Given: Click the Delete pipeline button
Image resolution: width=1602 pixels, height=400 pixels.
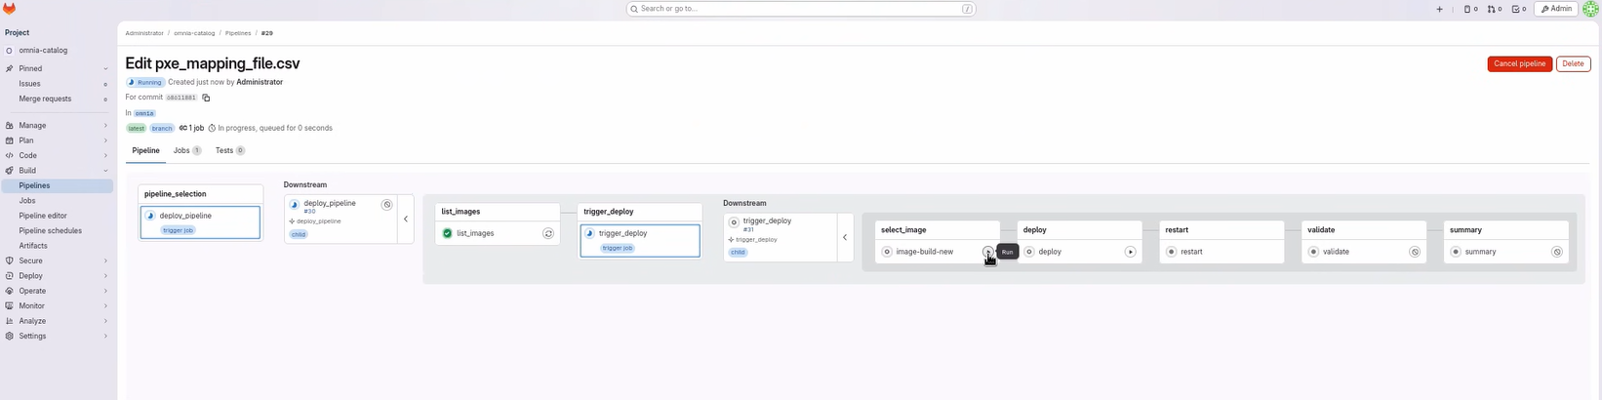Looking at the screenshot, I should 1573,63.
